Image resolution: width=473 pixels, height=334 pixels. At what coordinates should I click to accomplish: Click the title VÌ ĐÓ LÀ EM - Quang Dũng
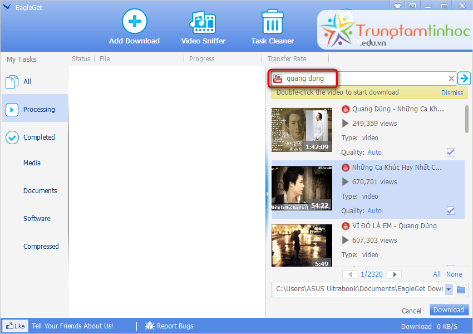pos(395,226)
